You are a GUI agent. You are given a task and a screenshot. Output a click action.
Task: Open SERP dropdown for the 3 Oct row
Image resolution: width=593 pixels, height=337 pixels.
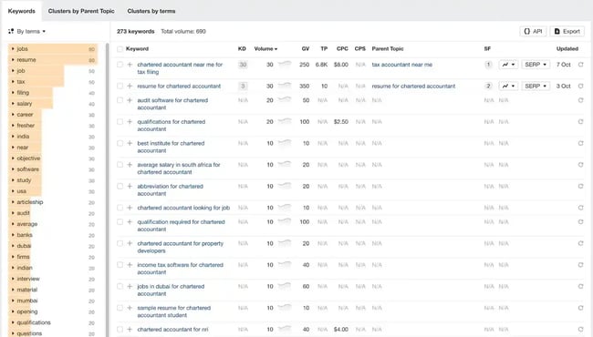point(536,86)
